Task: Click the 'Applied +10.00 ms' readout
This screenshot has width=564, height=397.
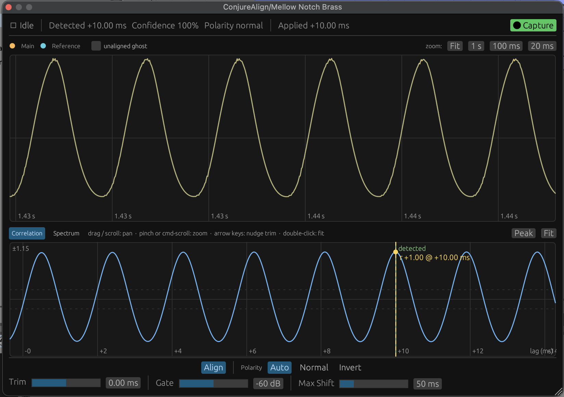Action: (x=313, y=25)
